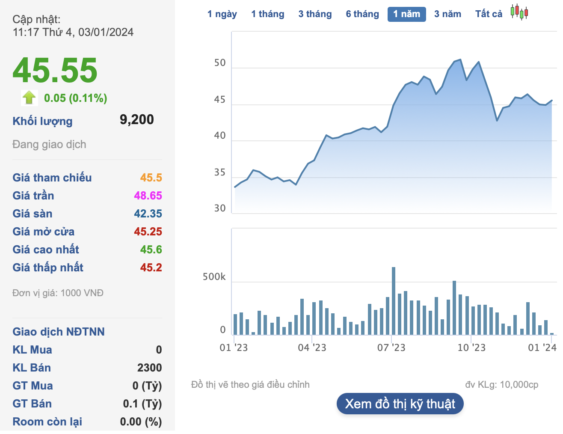Image resolution: width=563 pixels, height=434 pixels.
Task: Click the Giá mở cửa label
Action: pyautogui.click(x=44, y=232)
